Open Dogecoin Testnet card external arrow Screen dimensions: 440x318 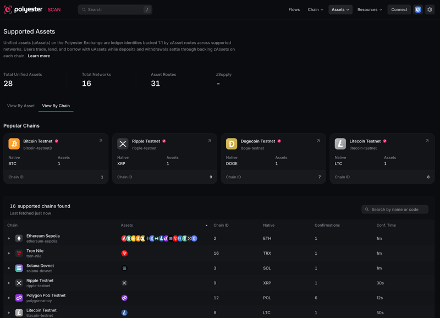pyautogui.click(x=318, y=141)
